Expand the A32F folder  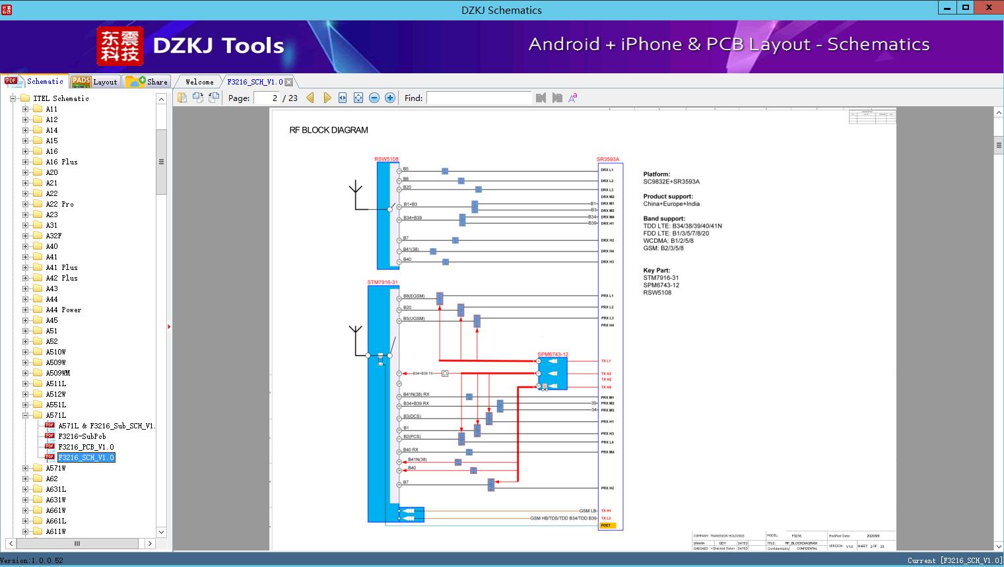pyautogui.click(x=25, y=236)
